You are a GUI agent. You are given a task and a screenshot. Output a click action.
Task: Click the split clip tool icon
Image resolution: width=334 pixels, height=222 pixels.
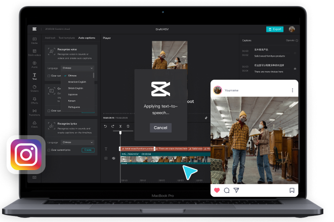[x=120, y=126]
